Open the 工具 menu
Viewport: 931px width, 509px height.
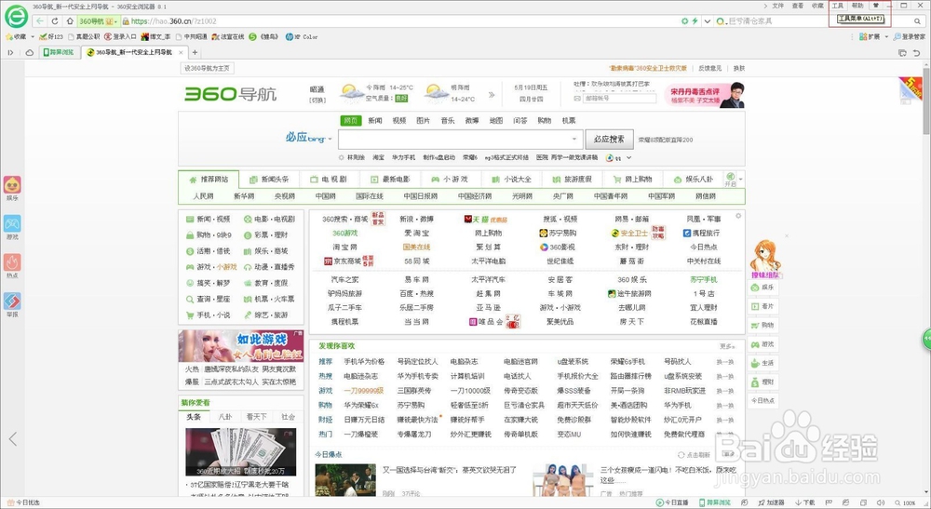[838, 6]
